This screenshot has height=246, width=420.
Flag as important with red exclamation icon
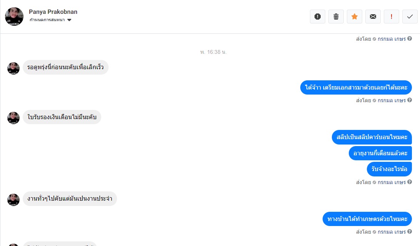click(x=392, y=17)
